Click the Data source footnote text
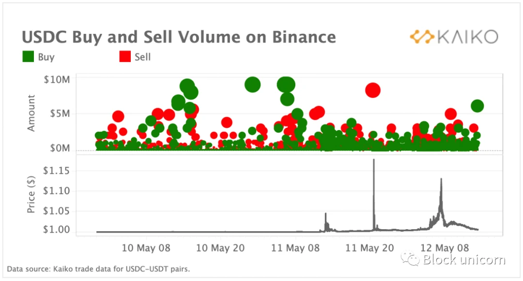 point(98,269)
